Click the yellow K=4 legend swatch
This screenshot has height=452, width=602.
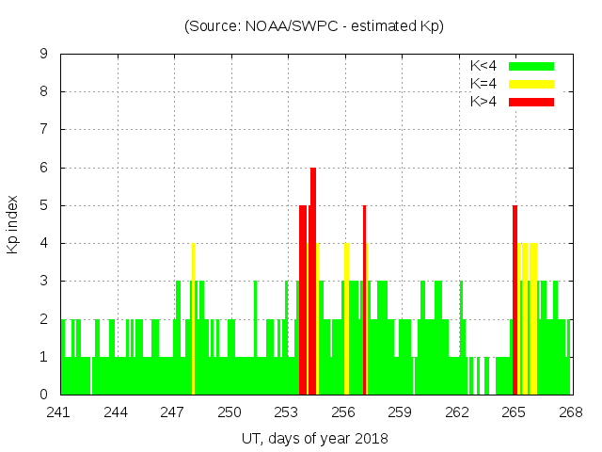(531, 84)
